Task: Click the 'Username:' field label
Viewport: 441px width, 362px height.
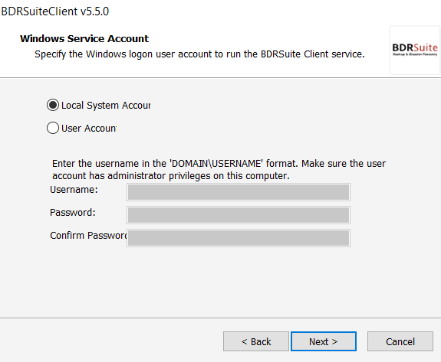Action: pyautogui.click(x=74, y=190)
